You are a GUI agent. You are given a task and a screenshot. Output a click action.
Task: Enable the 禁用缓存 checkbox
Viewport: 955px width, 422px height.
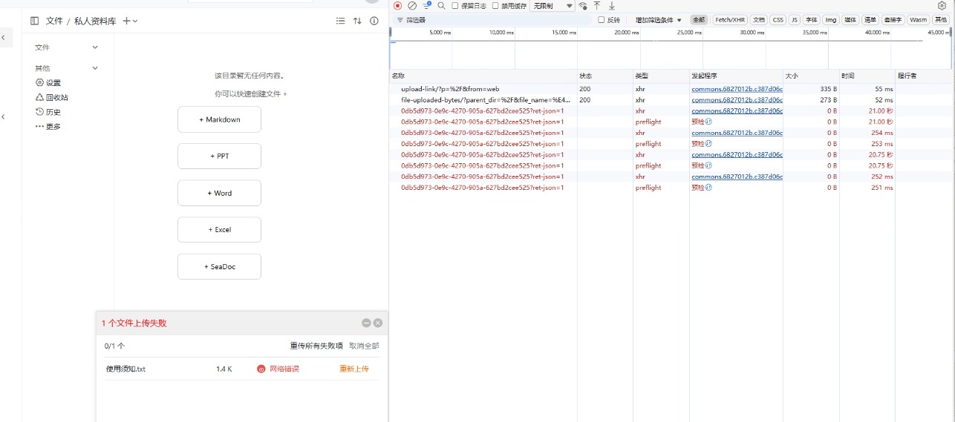495,6
